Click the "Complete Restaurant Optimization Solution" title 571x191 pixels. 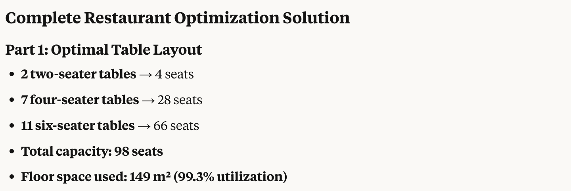point(177,18)
